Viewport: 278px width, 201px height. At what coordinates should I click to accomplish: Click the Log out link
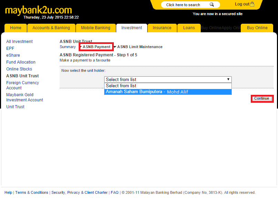point(242,4)
